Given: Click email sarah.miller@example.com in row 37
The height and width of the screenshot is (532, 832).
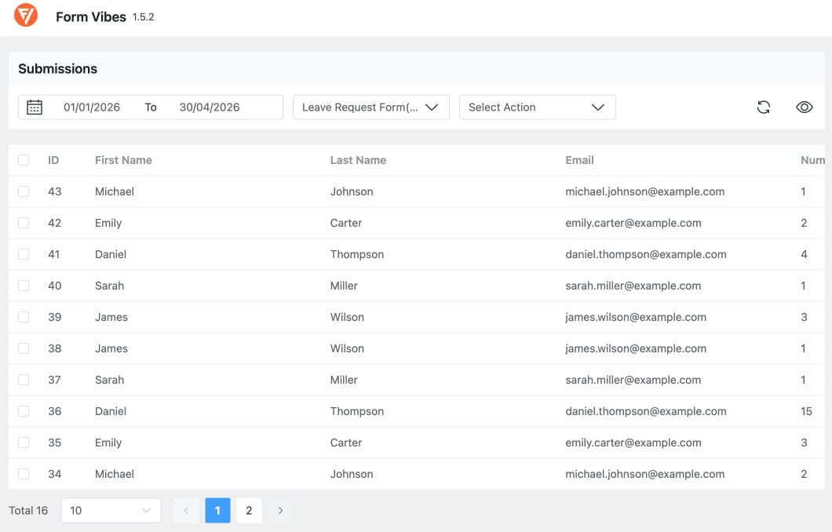Looking at the screenshot, I should point(633,380).
